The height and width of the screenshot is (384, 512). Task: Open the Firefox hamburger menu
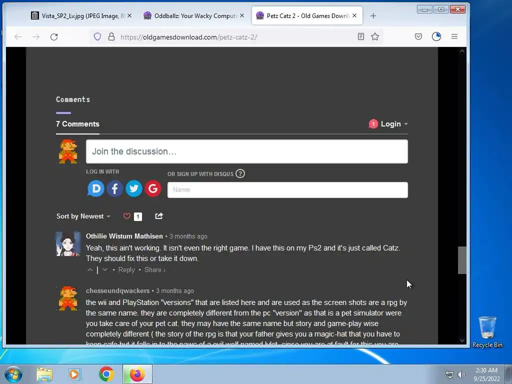[454, 36]
